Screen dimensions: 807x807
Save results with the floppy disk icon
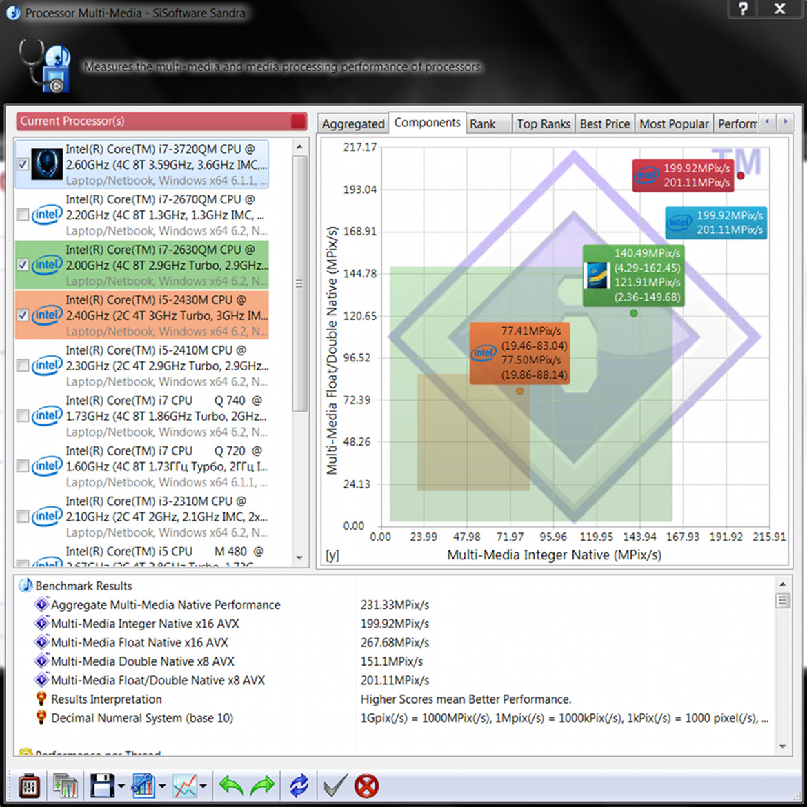point(102,786)
